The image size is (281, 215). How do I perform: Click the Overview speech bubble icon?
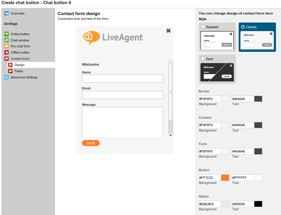click(7, 13)
